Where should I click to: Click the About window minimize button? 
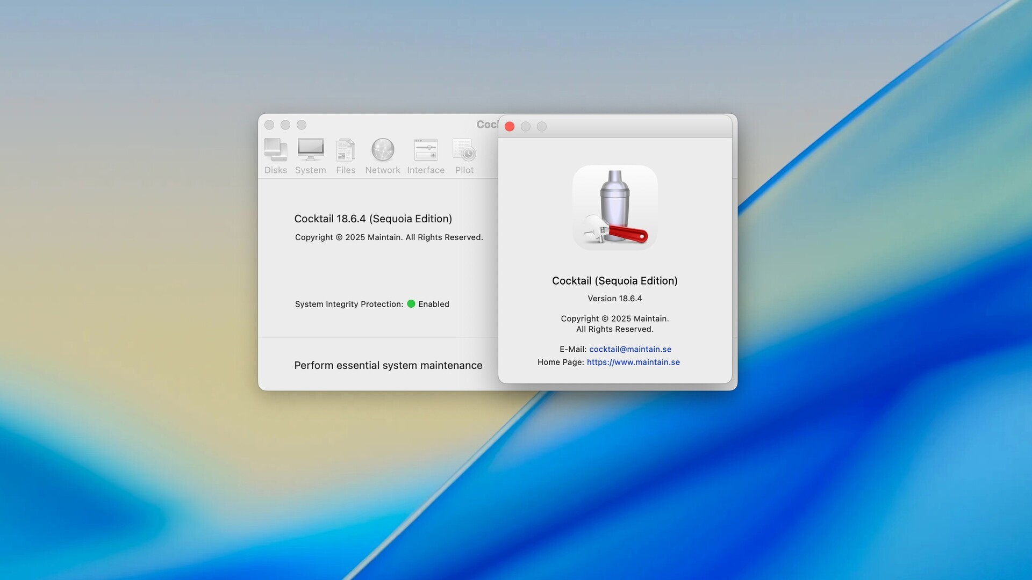pyautogui.click(x=526, y=126)
